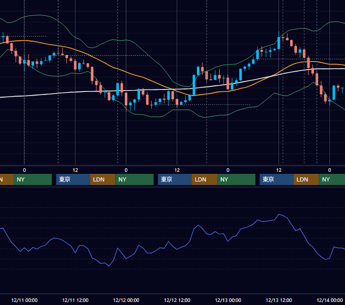
Task: Click the 東京 session block on 12/12
Action: click(x=175, y=179)
